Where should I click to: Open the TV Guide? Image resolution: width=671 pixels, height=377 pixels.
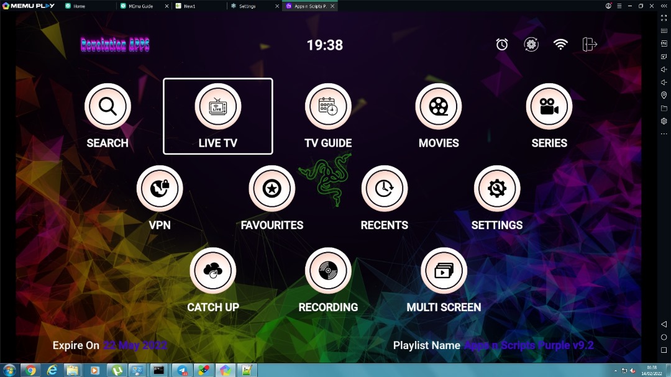[328, 107]
